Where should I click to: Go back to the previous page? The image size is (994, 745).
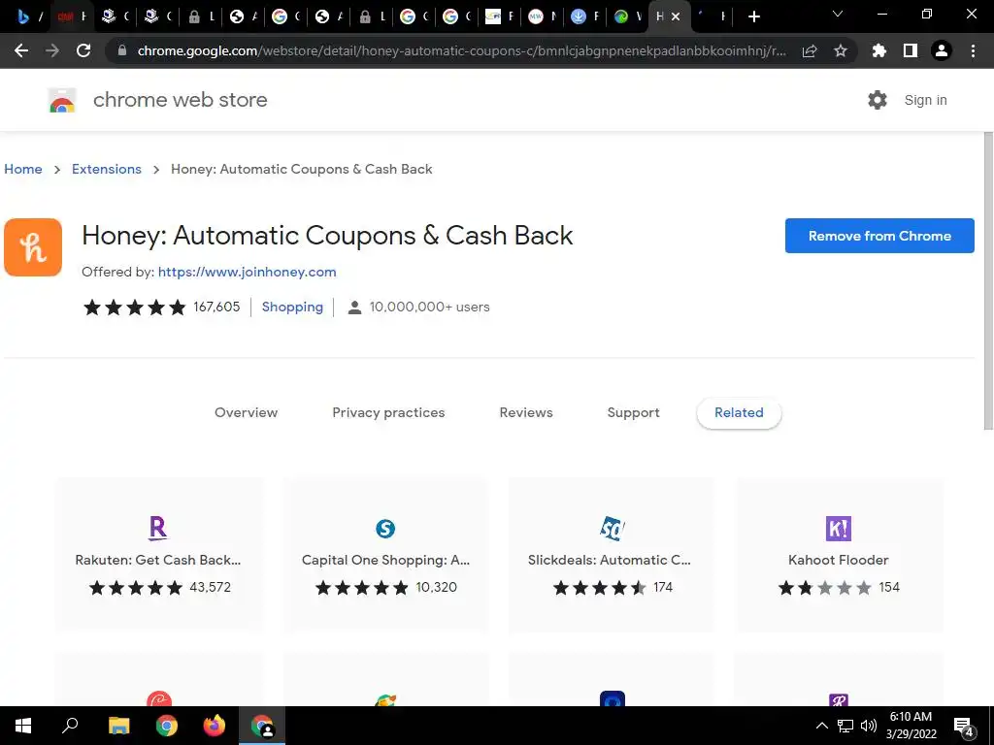point(21,50)
